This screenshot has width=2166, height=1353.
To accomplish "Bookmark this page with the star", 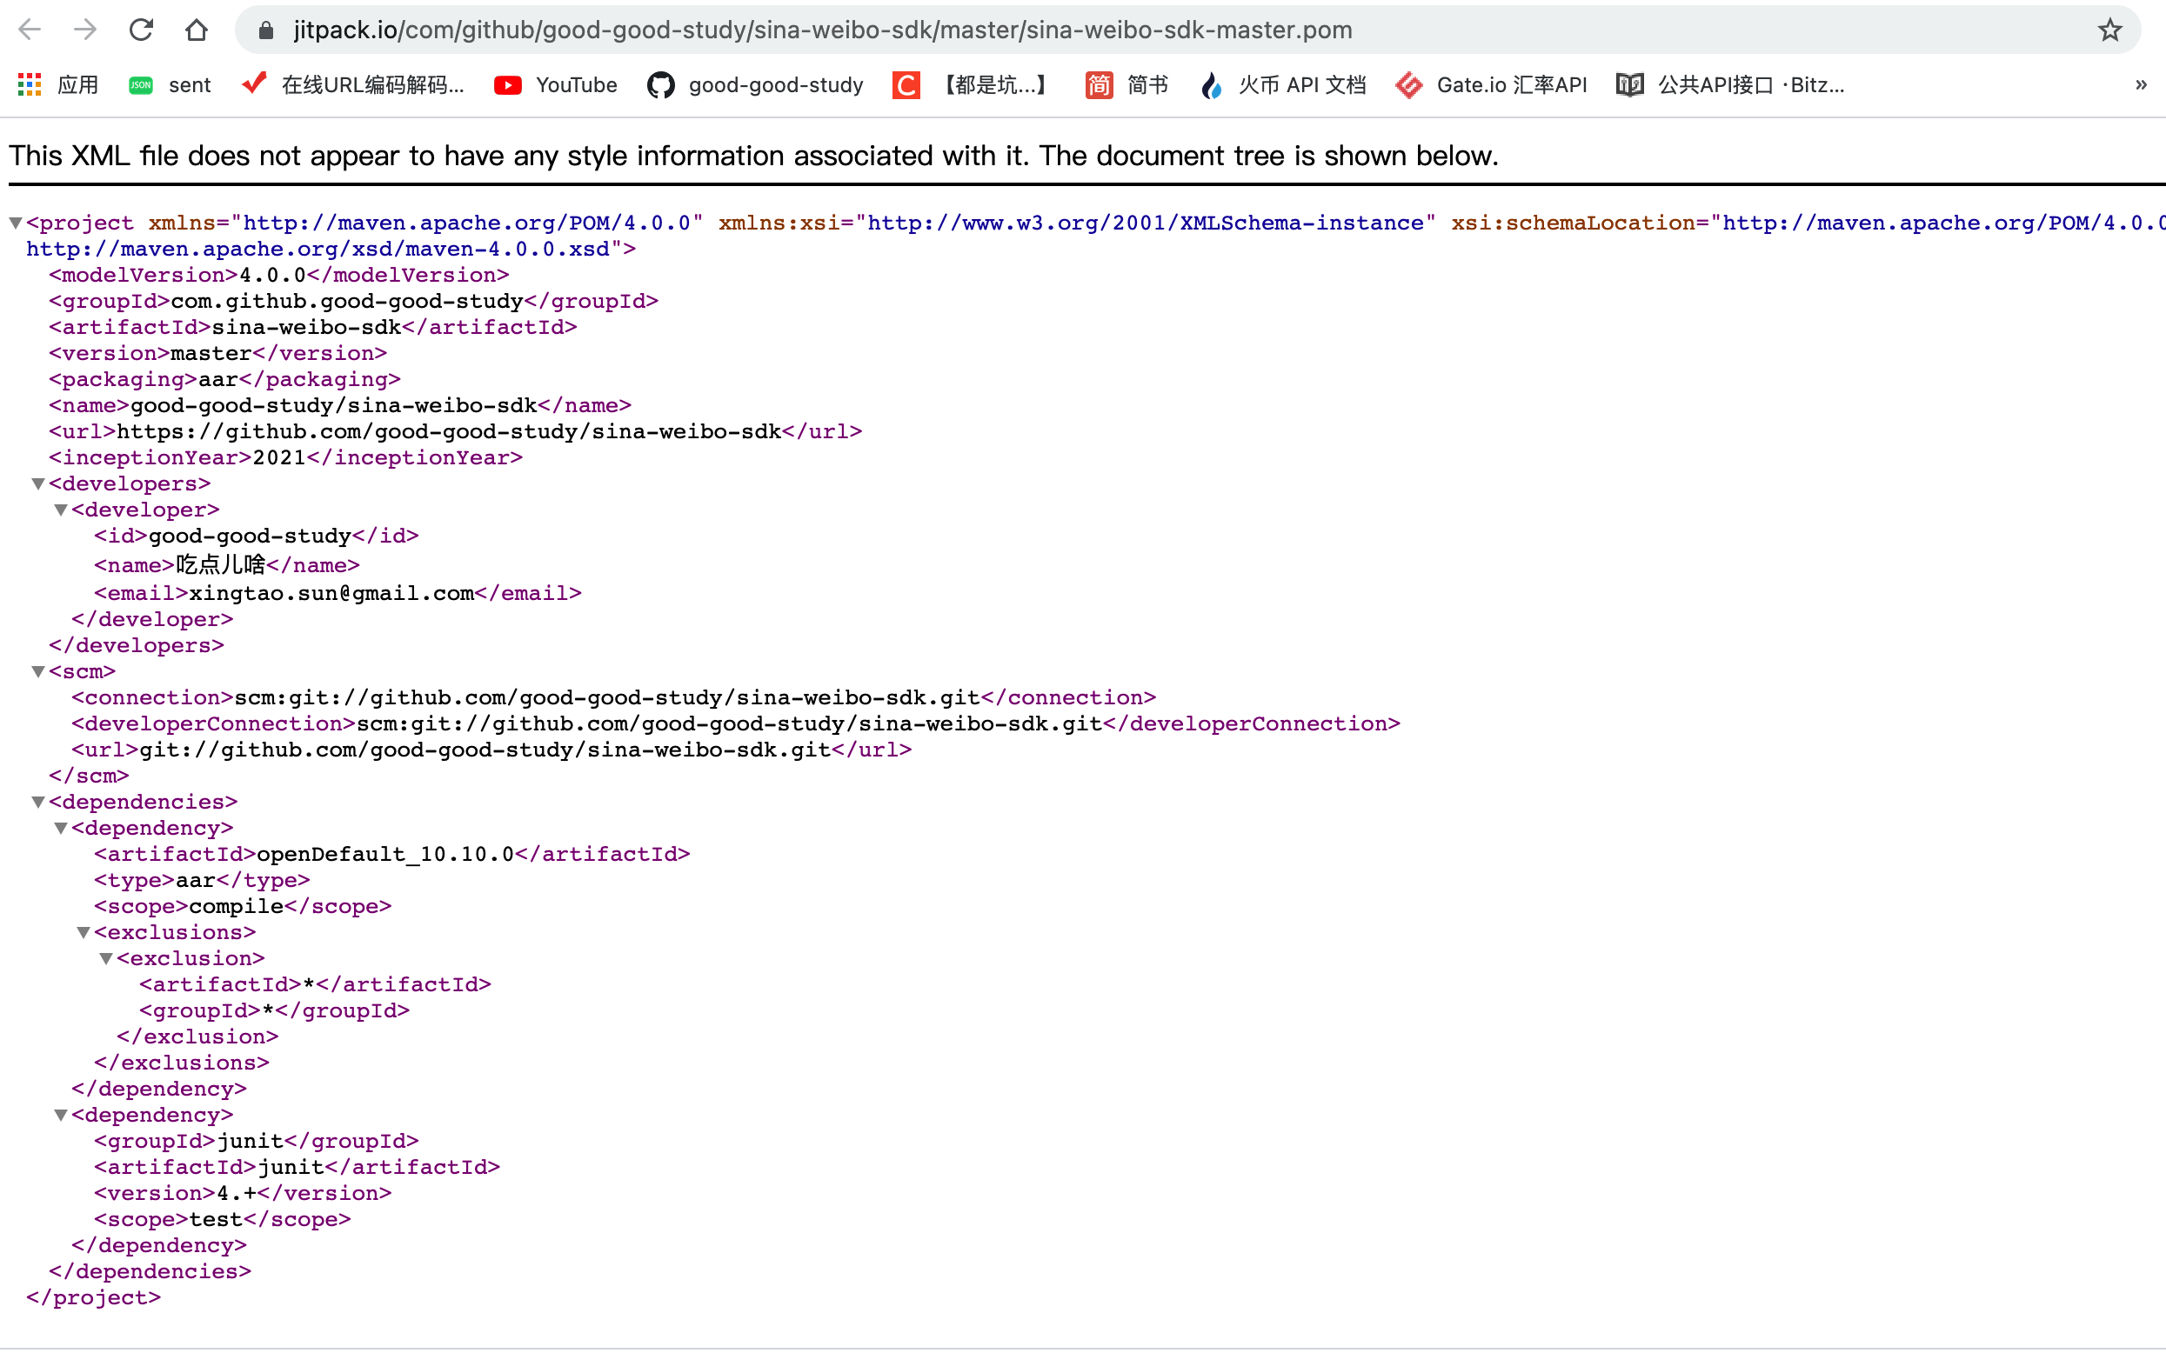I will pos(2109,30).
